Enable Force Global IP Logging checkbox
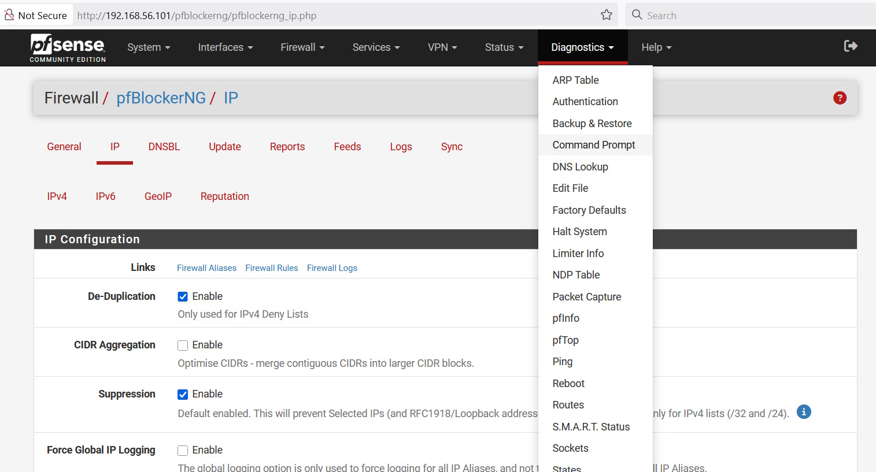876x472 pixels. (x=183, y=451)
